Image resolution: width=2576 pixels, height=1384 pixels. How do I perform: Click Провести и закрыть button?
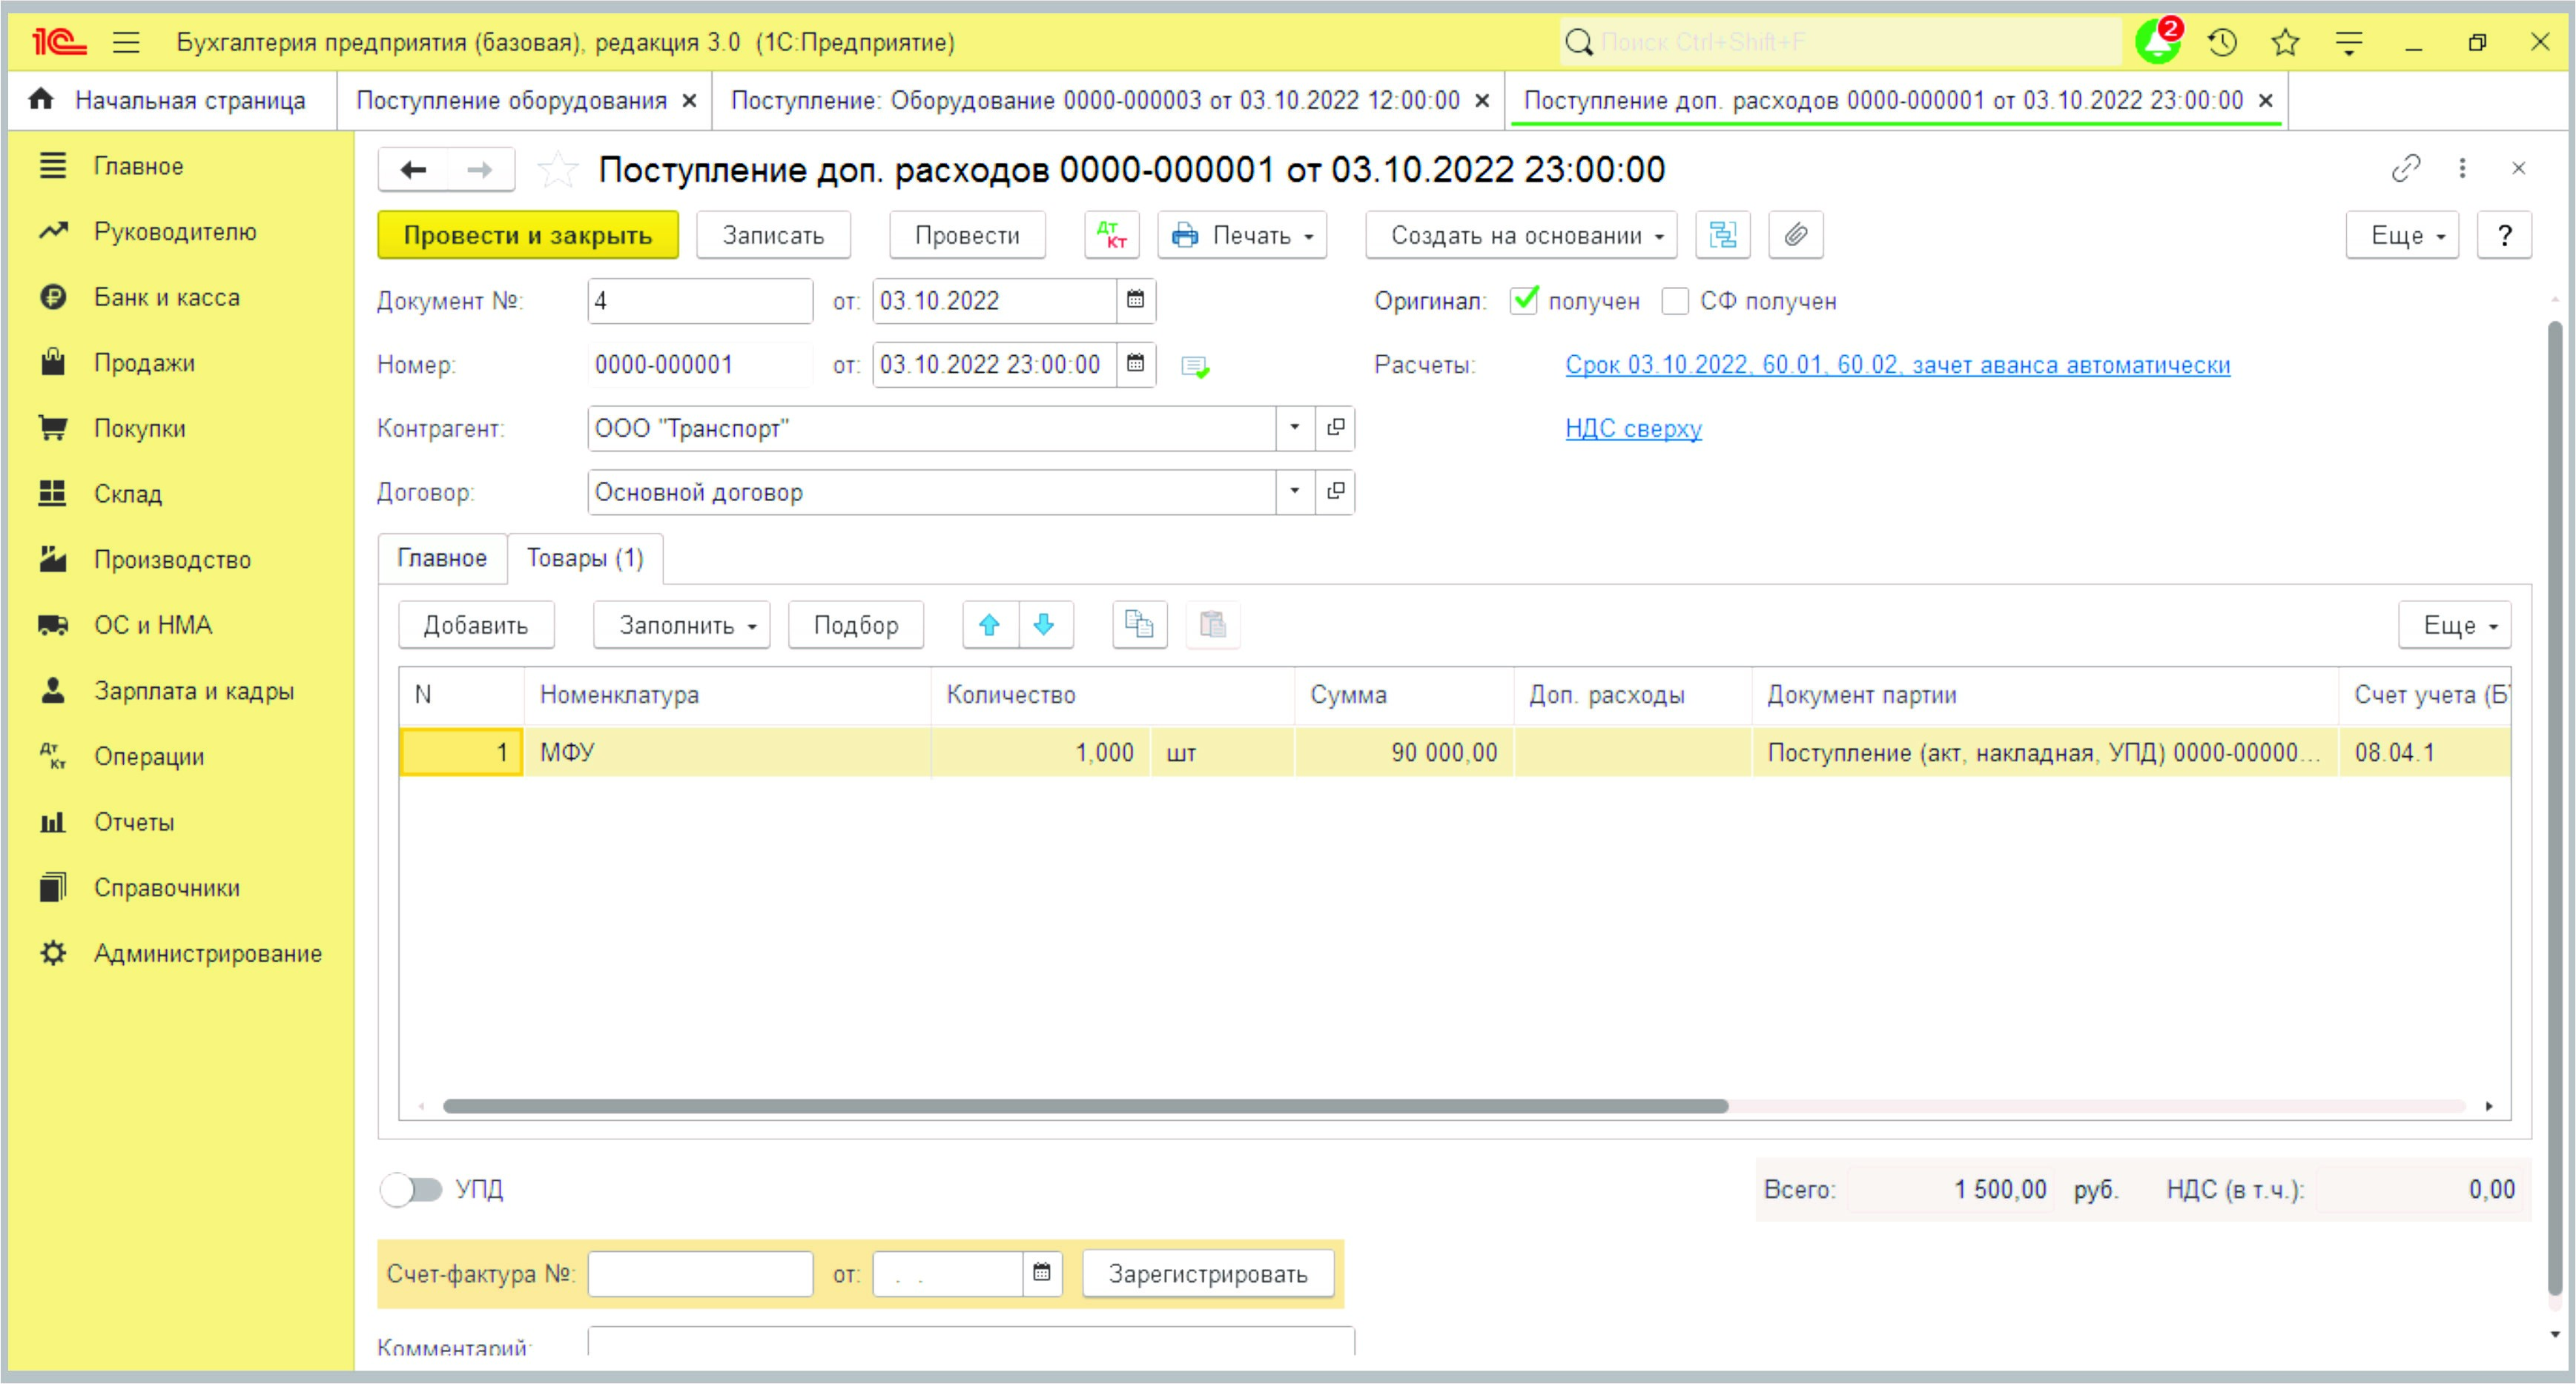click(527, 235)
